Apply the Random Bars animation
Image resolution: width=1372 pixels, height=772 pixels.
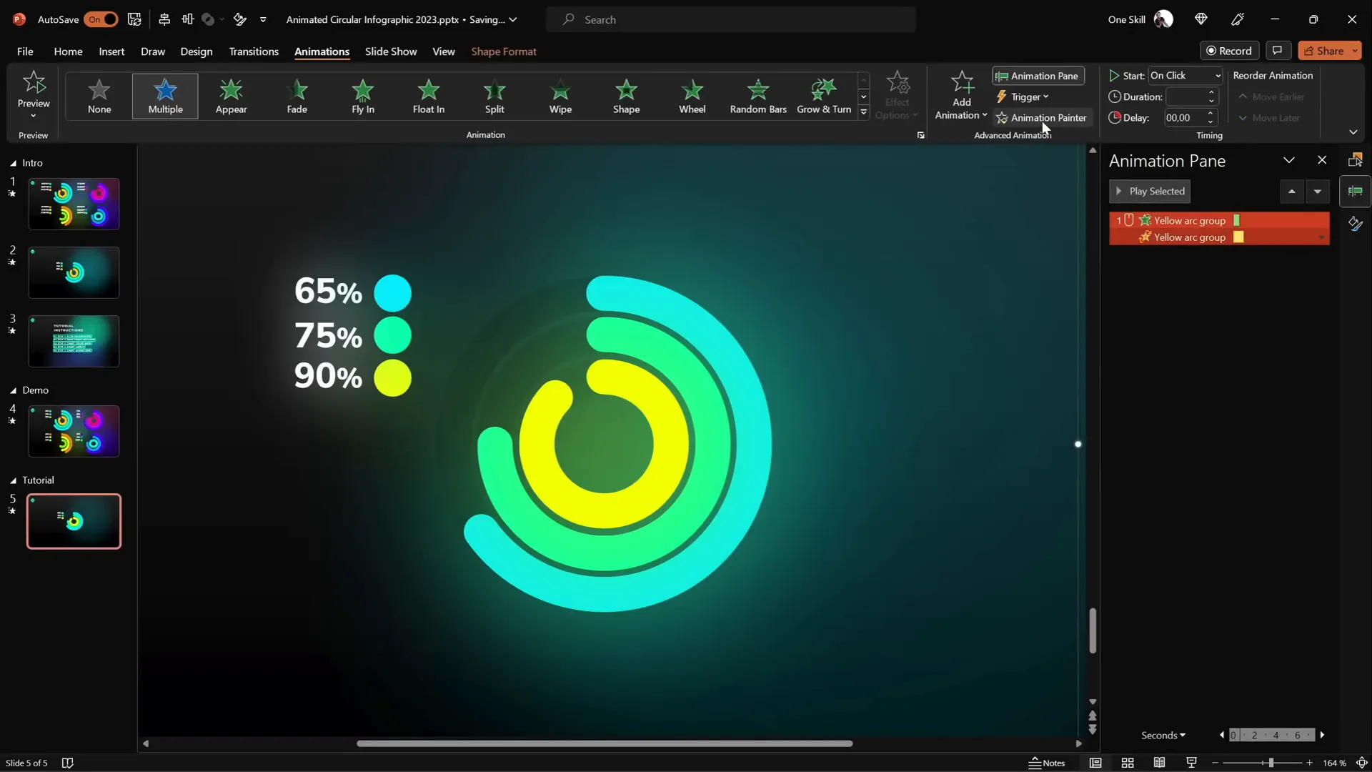tap(757, 96)
